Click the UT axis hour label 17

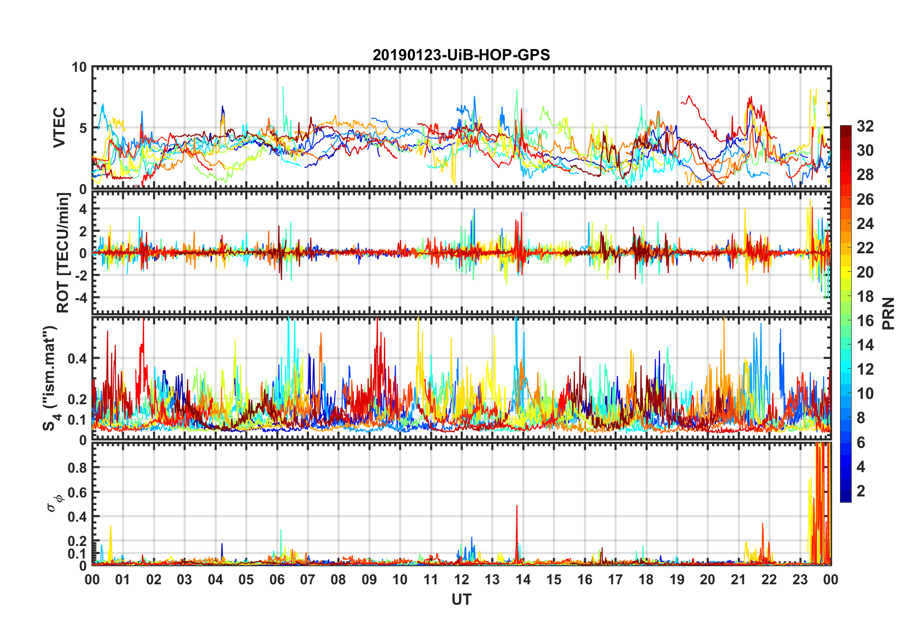(x=615, y=580)
